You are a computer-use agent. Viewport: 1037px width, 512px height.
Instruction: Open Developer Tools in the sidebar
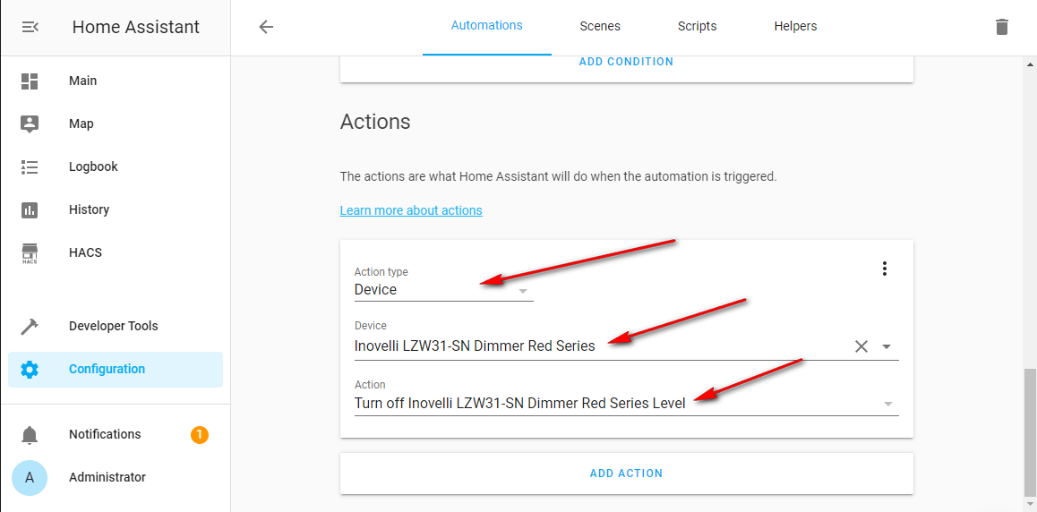pos(116,327)
